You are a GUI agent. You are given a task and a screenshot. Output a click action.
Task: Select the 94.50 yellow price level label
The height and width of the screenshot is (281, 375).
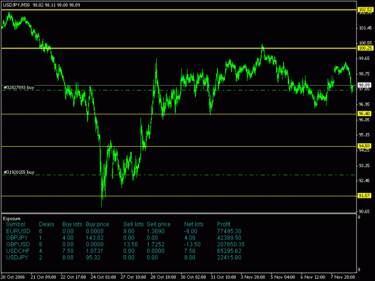(x=364, y=146)
